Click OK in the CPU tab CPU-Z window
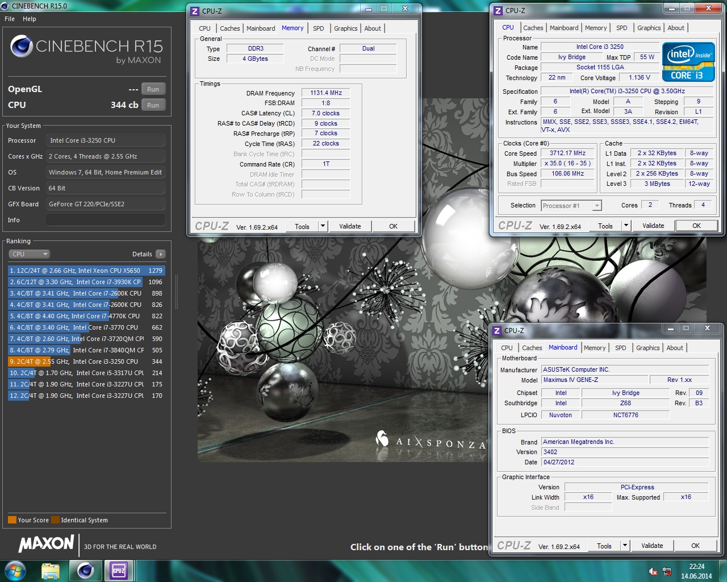The image size is (727, 582). (696, 226)
